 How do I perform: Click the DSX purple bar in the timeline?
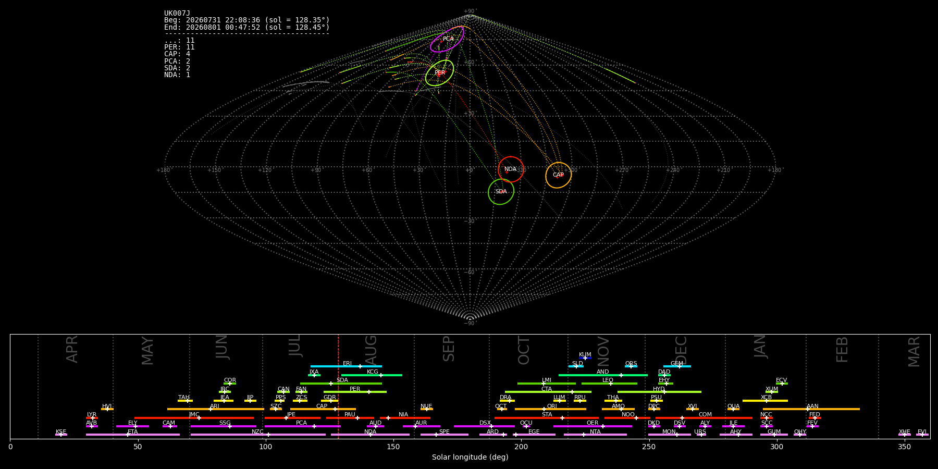484,426
